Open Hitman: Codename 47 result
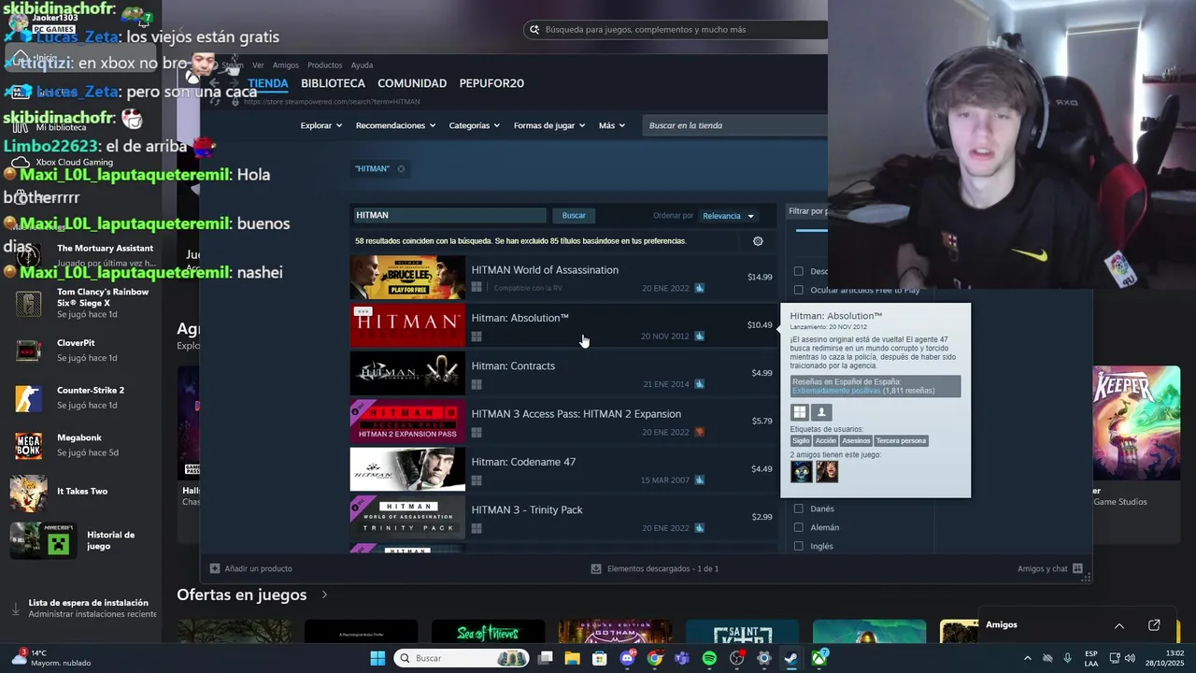1196x673 pixels. coord(564,469)
